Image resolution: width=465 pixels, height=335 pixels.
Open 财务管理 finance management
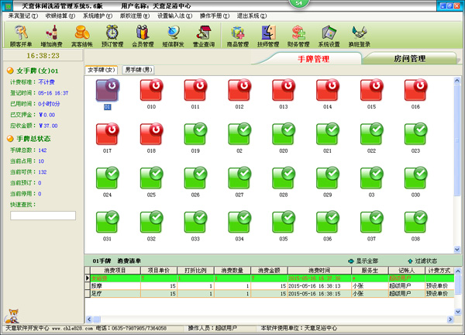[298, 35]
